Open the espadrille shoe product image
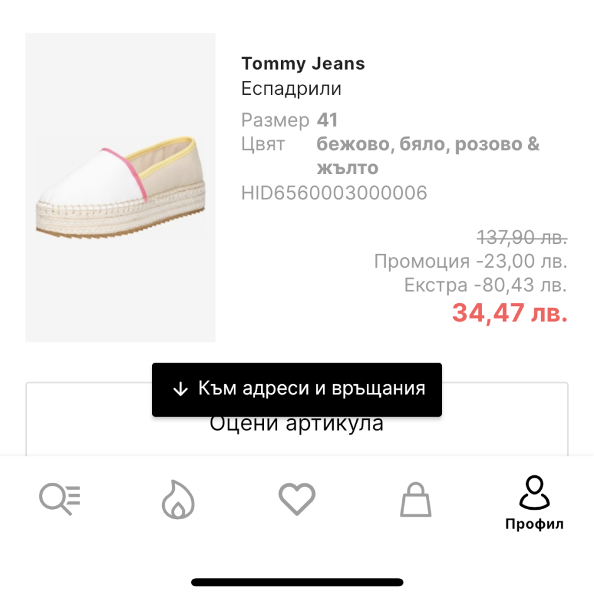The image size is (594, 599). (x=120, y=187)
